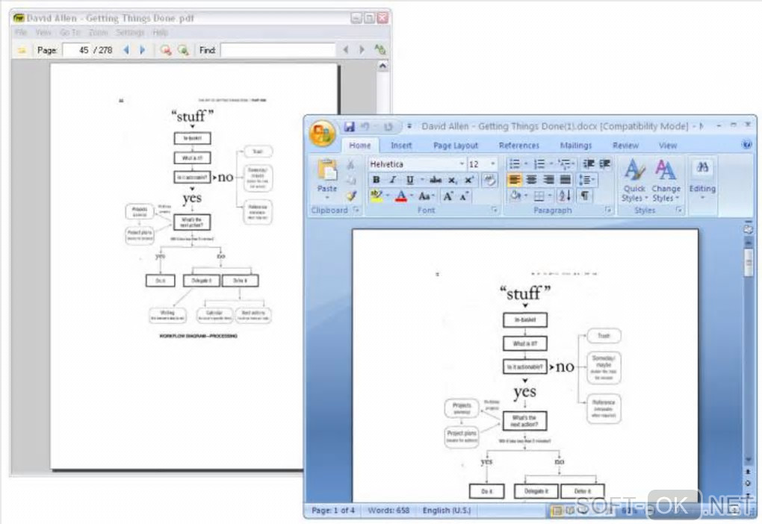The height and width of the screenshot is (524, 762).
Task: Open the Change Styles menu
Action: 666,181
